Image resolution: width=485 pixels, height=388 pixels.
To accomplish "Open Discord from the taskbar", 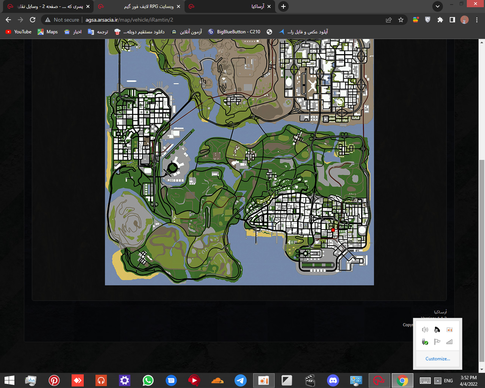I will coord(333,380).
